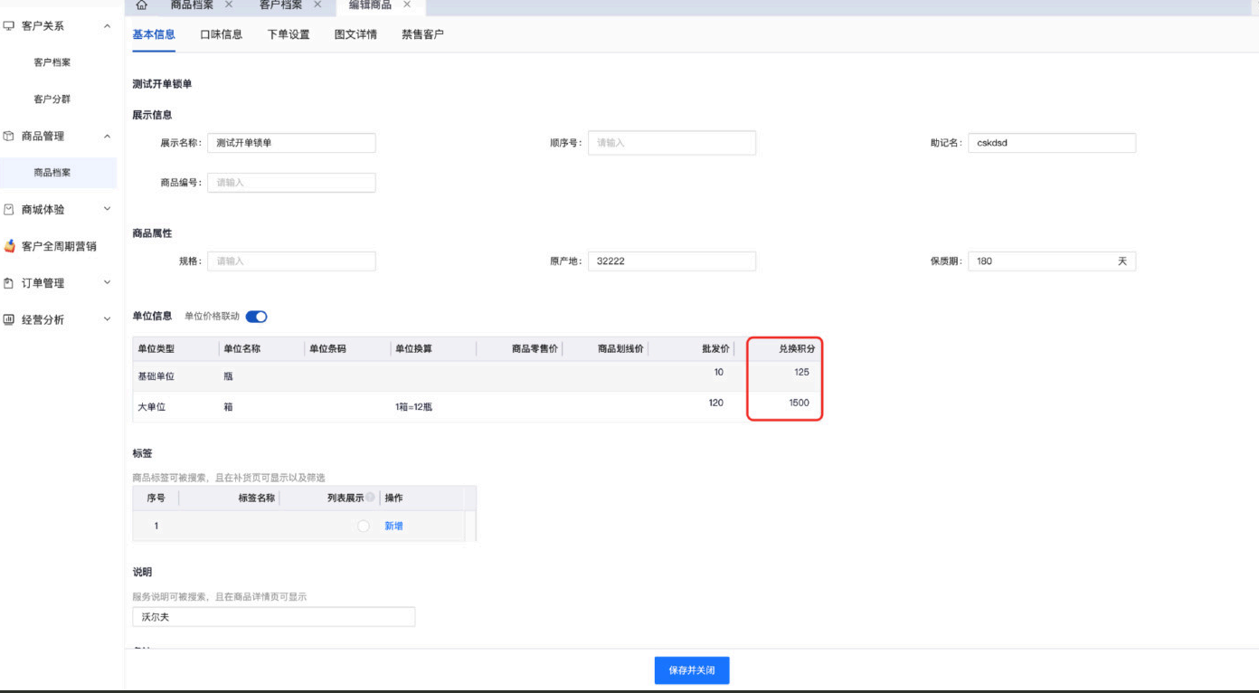Click the 商品管理 box icon in sidebar
The image size is (1259, 693).
9,137
